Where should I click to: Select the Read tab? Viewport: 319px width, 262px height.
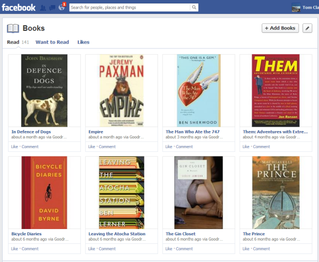[x=13, y=42]
